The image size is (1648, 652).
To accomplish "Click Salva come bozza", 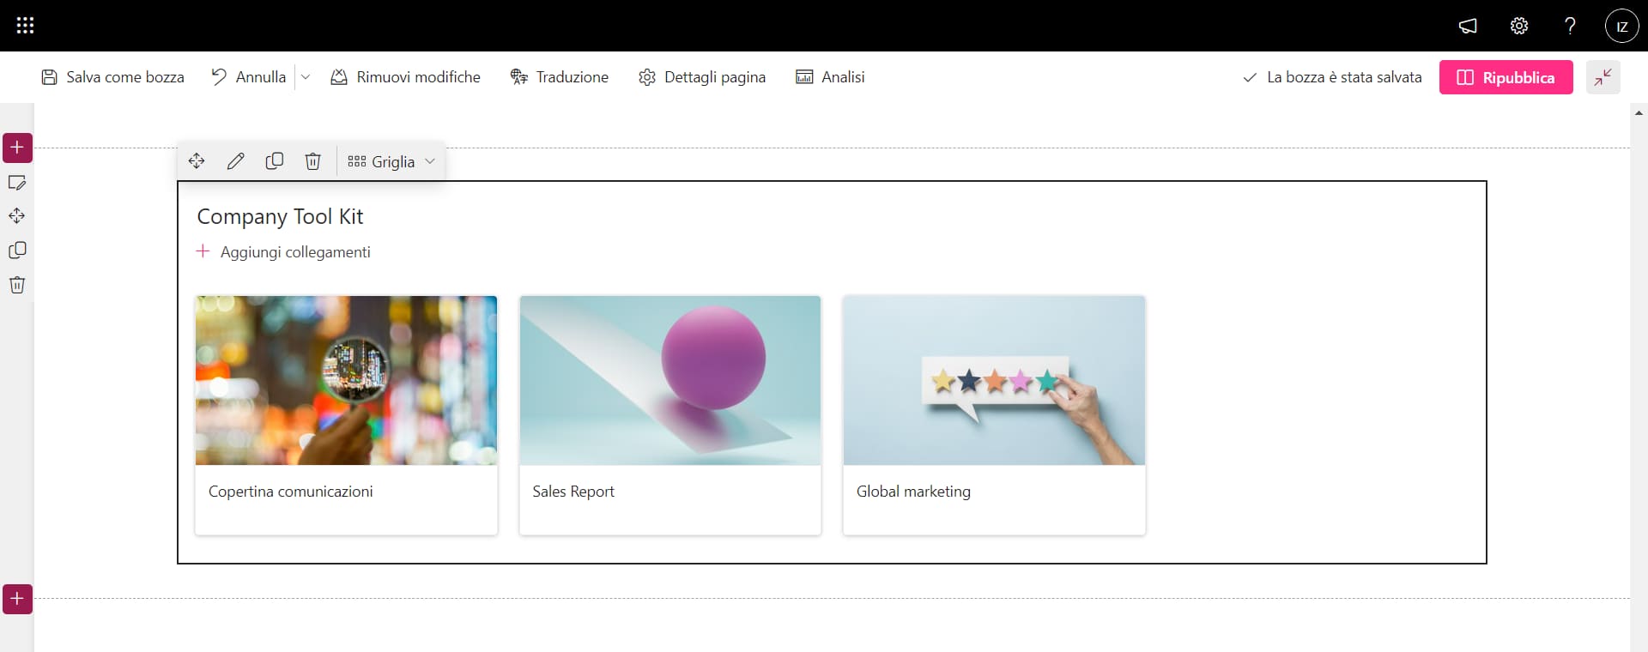I will (x=112, y=77).
